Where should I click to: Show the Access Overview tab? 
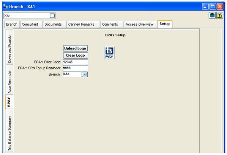click(140, 24)
